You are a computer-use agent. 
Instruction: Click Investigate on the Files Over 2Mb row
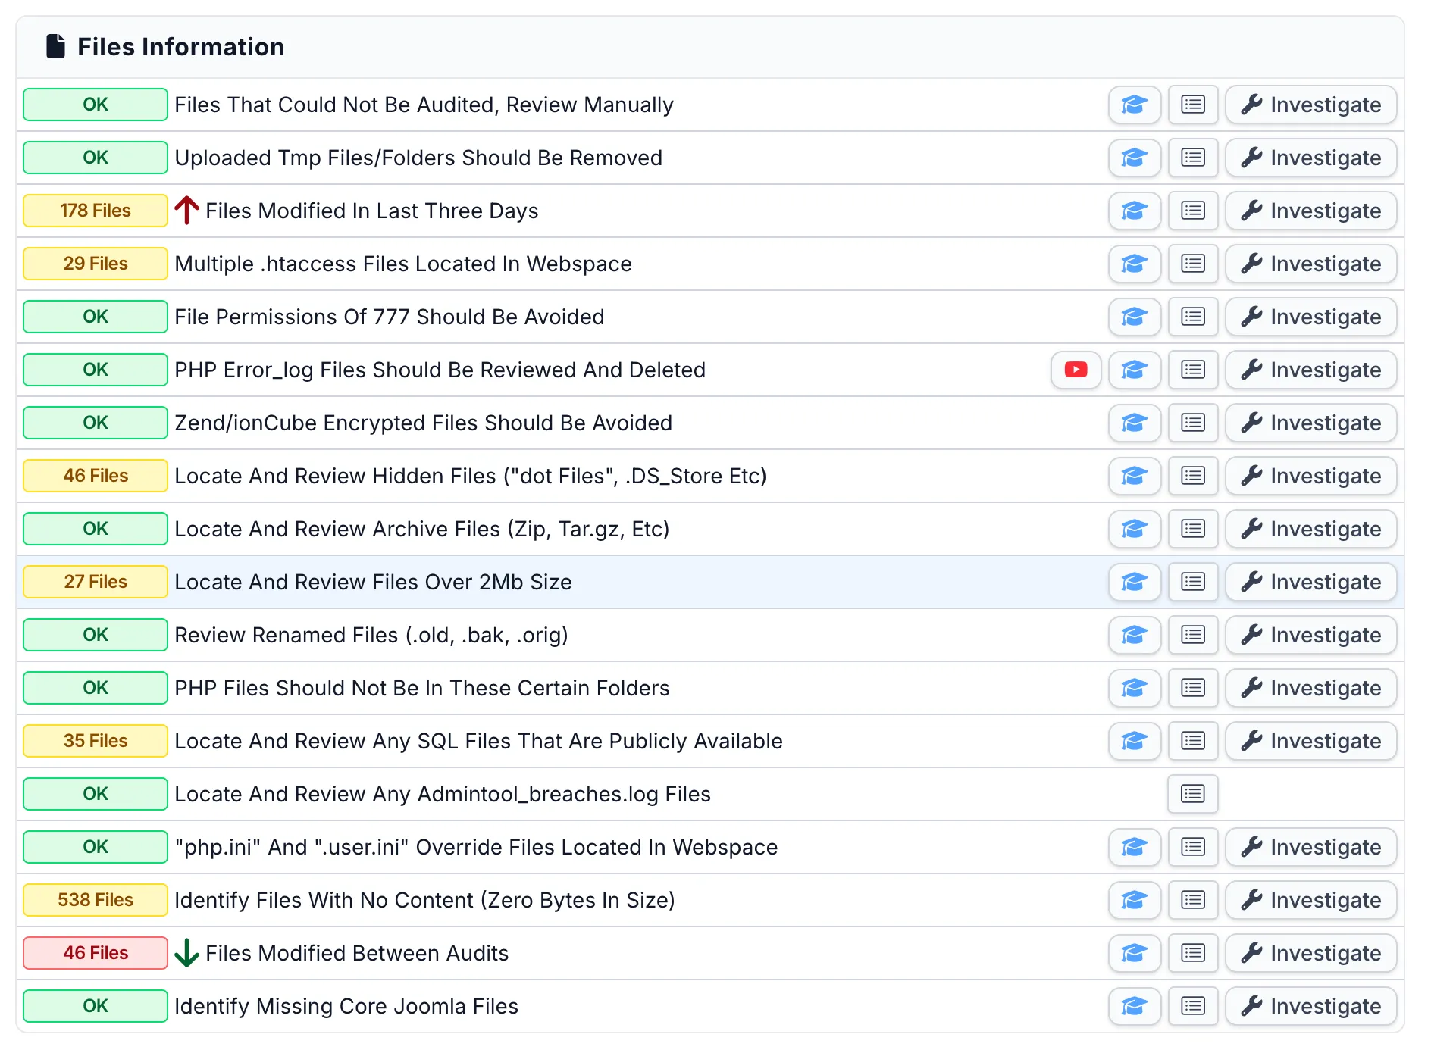click(1311, 582)
